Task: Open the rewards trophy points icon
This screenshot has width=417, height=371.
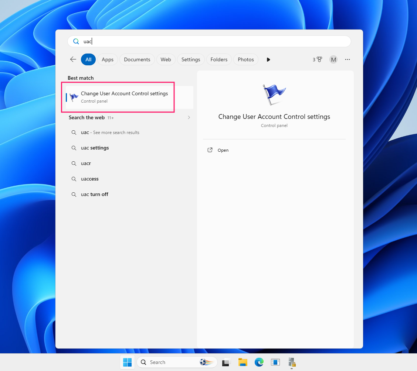Action: pos(317,59)
